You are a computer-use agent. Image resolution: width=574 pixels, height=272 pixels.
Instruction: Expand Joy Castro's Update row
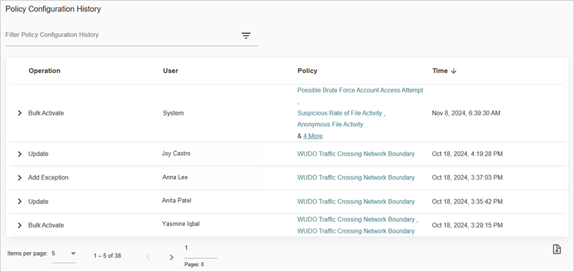point(19,154)
